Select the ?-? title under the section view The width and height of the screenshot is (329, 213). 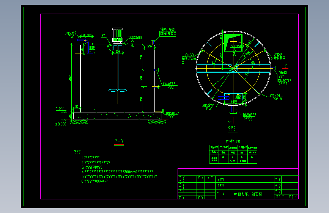click(x=119, y=141)
